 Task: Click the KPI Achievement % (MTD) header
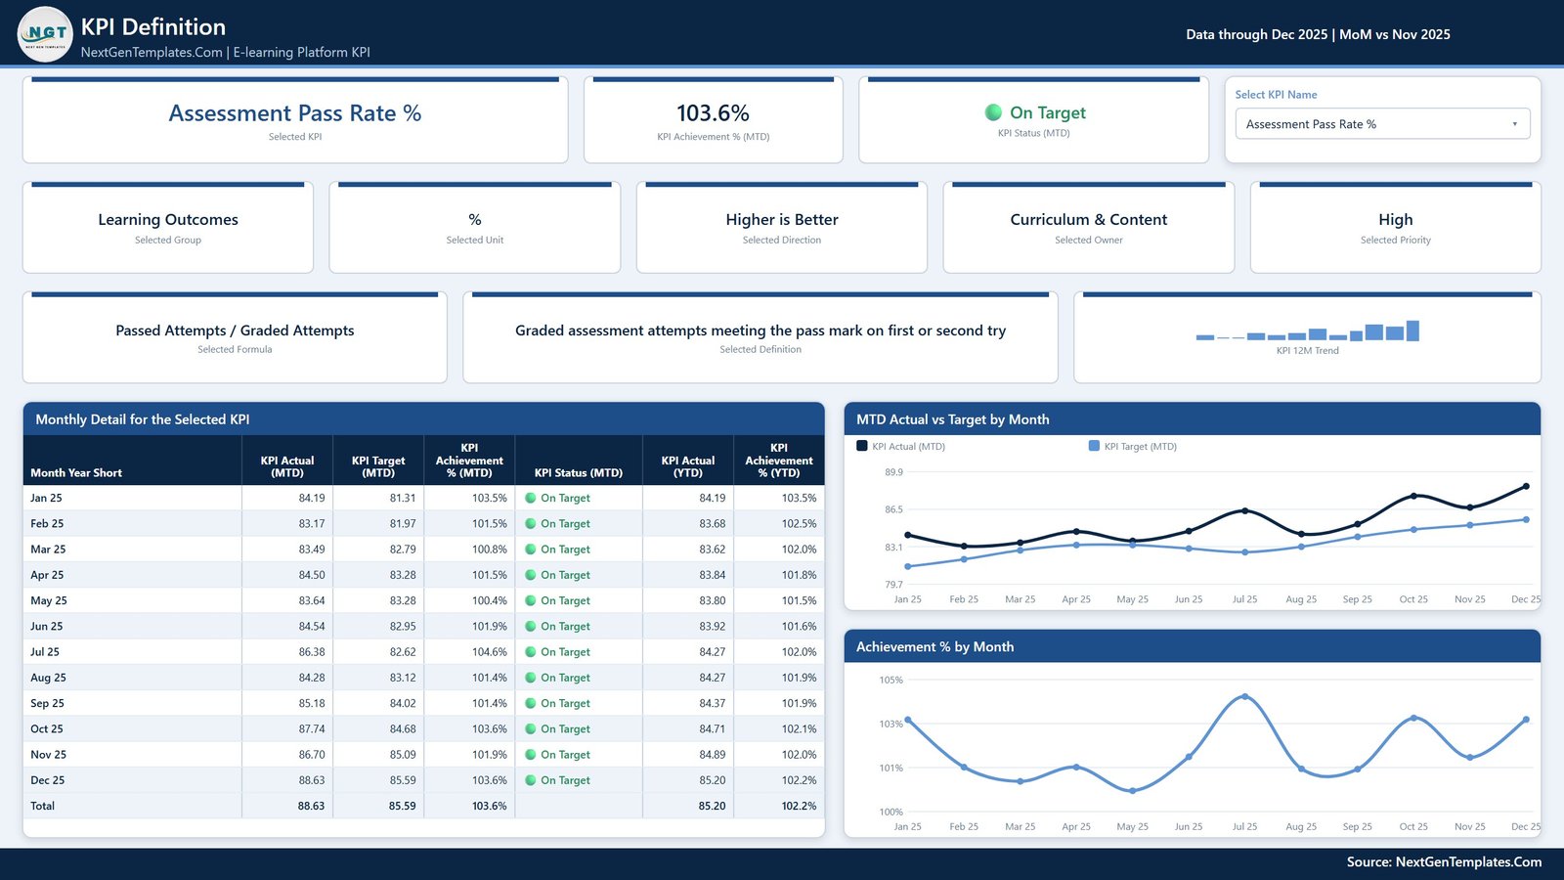point(469,461)
